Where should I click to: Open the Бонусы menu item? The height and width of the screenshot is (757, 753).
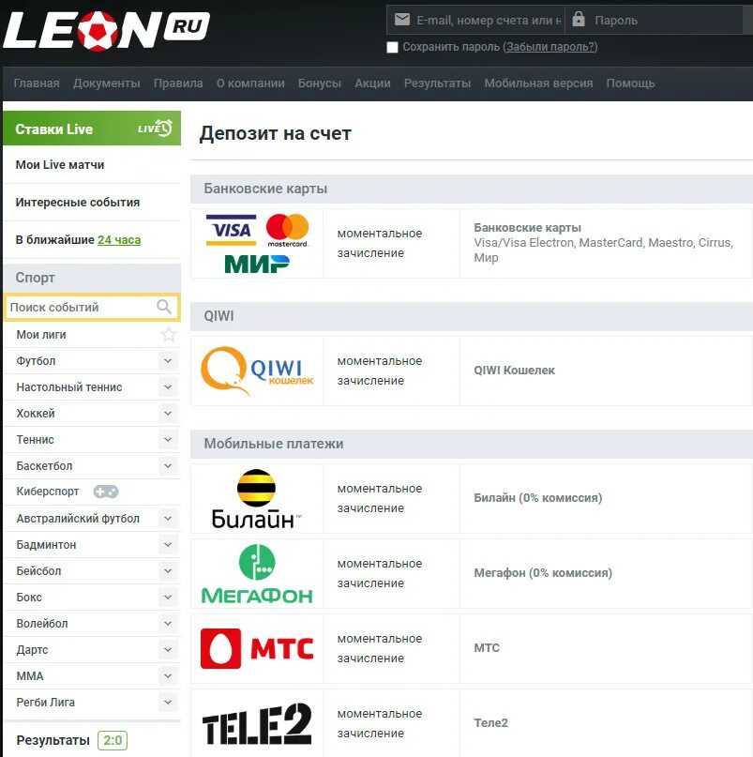coord(320,83)
